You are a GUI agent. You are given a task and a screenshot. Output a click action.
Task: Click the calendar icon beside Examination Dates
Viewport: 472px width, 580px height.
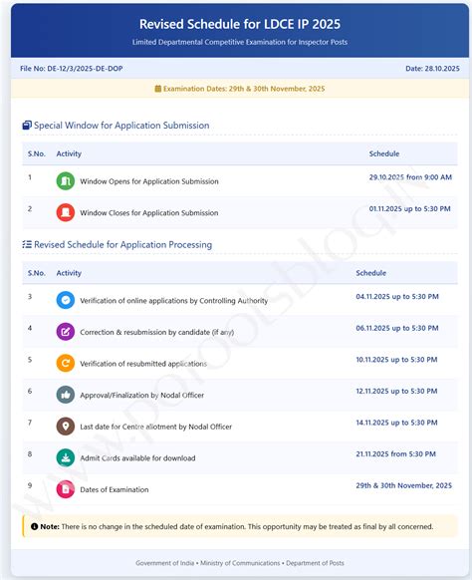[x=157, y=89]
